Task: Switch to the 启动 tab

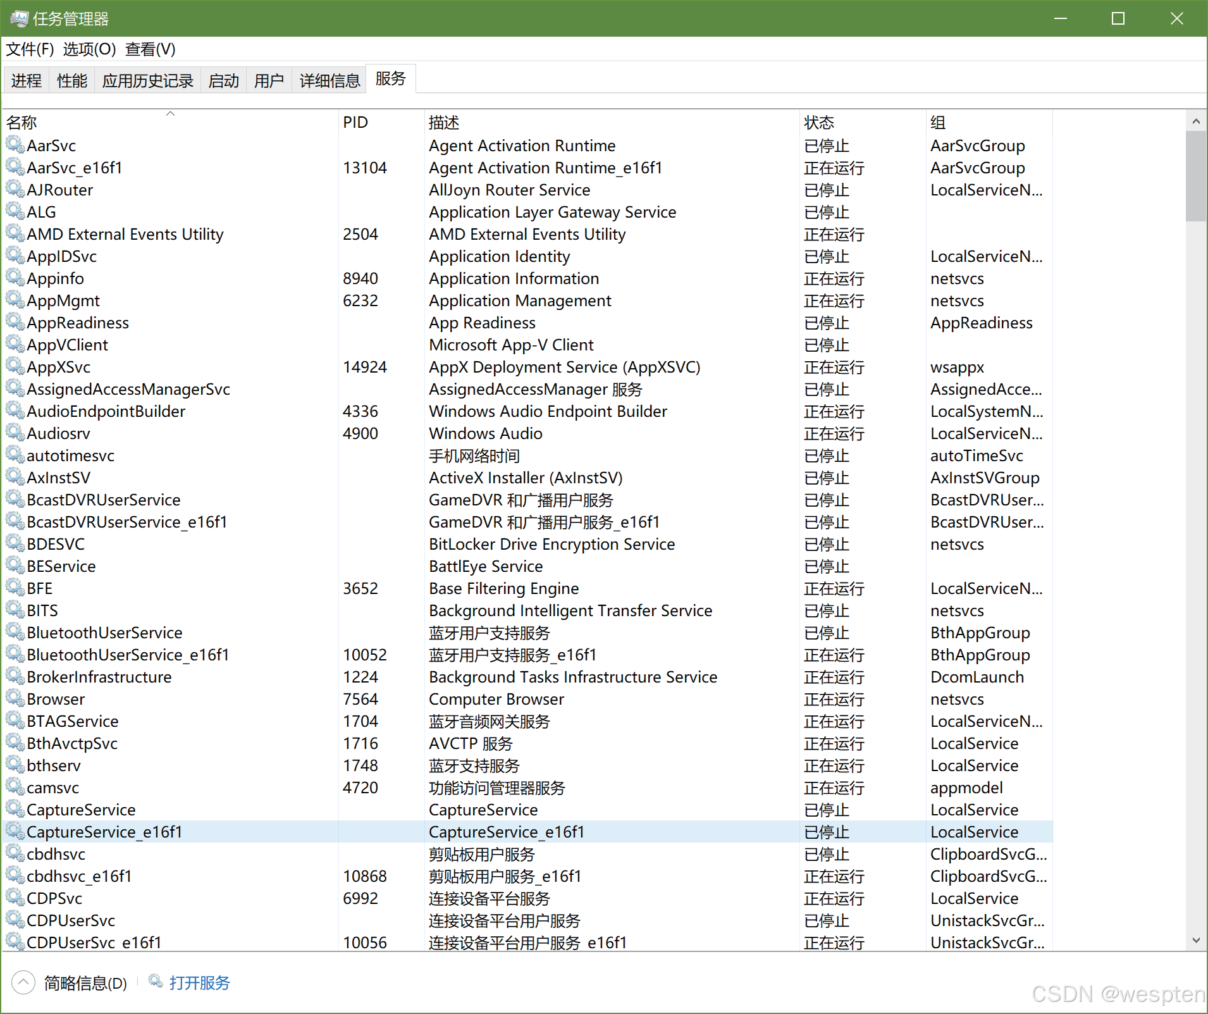Action: point(224,80)
